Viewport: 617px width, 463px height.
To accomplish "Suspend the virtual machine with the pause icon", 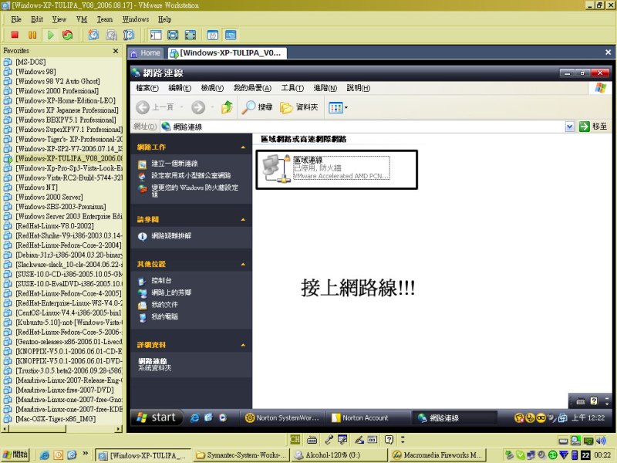I will [x=32, y=35].
